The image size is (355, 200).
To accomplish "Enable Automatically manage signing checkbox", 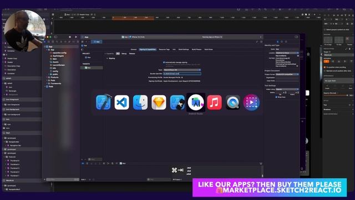I will 164,62.
